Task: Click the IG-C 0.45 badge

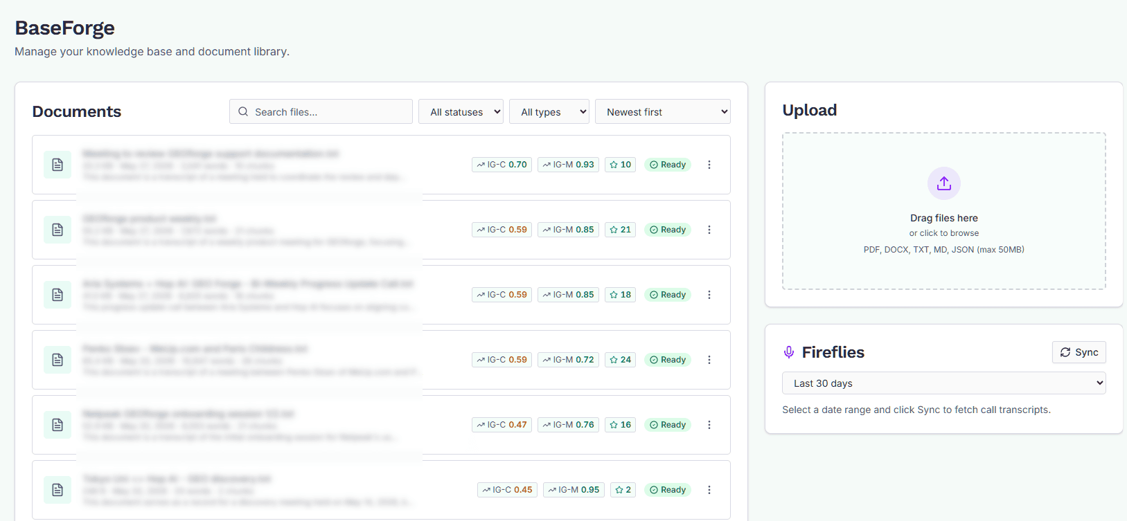Action: [507, 490]
